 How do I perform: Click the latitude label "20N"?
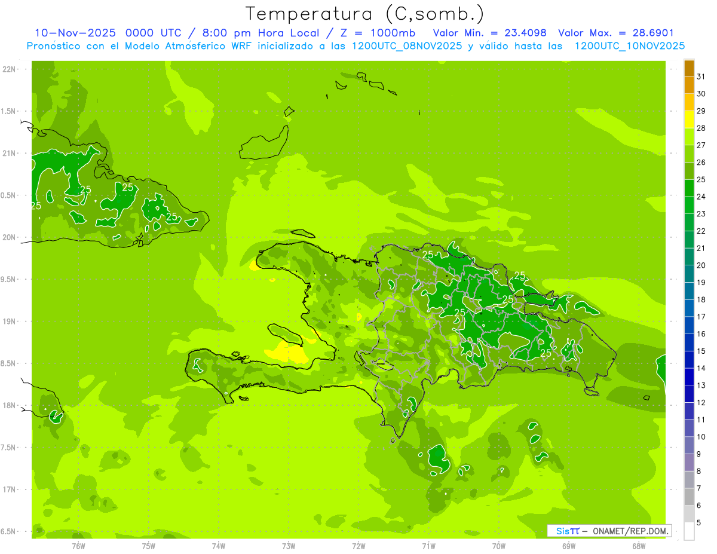click(x=9, y=237)
